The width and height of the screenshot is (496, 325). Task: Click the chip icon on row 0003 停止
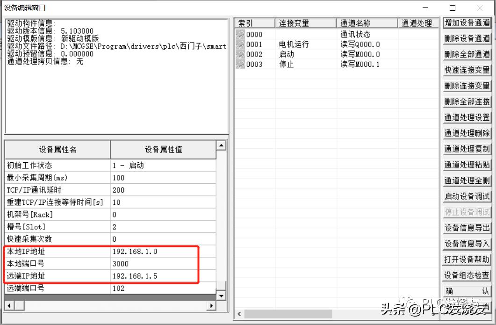[239, 64]
